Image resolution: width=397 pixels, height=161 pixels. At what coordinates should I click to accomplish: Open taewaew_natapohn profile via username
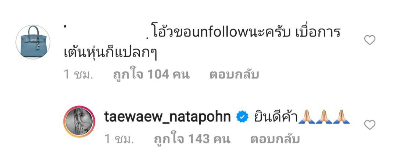167,117
